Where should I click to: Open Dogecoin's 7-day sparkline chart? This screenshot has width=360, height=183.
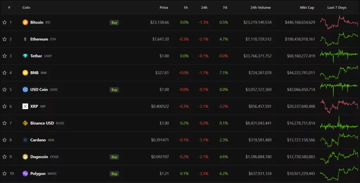339,157
